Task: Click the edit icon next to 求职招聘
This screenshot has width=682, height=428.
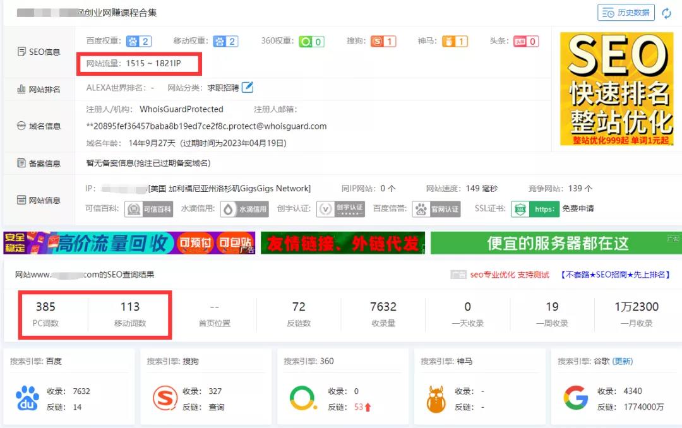Action: pyautogui.click(x=248, y=87)
